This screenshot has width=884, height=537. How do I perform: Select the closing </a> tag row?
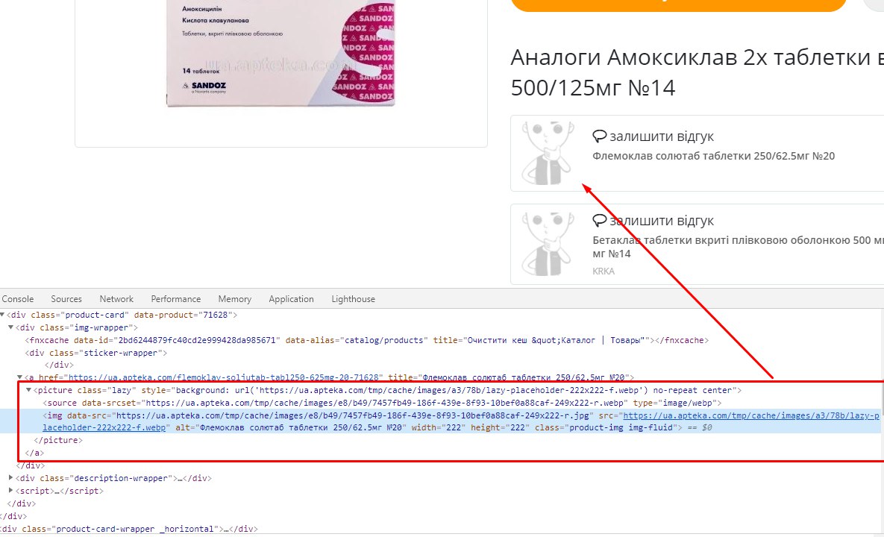(x=34, y=453)
